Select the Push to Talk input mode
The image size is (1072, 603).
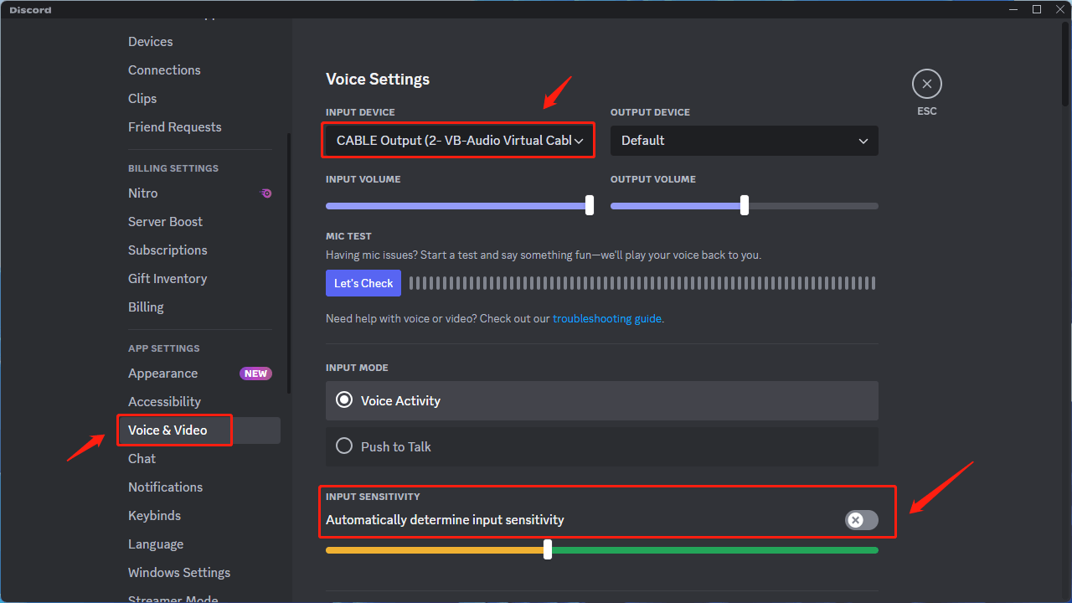click(x=343, y=446)
